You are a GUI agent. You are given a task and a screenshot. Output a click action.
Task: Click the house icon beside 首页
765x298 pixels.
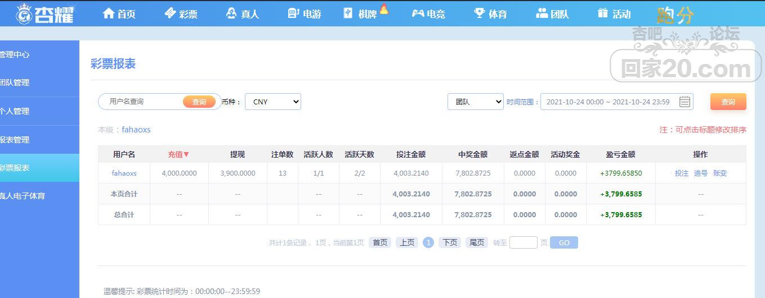coord(109,13)
